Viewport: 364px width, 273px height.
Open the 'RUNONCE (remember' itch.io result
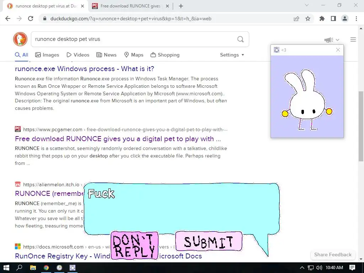click(x=49, y=194)
